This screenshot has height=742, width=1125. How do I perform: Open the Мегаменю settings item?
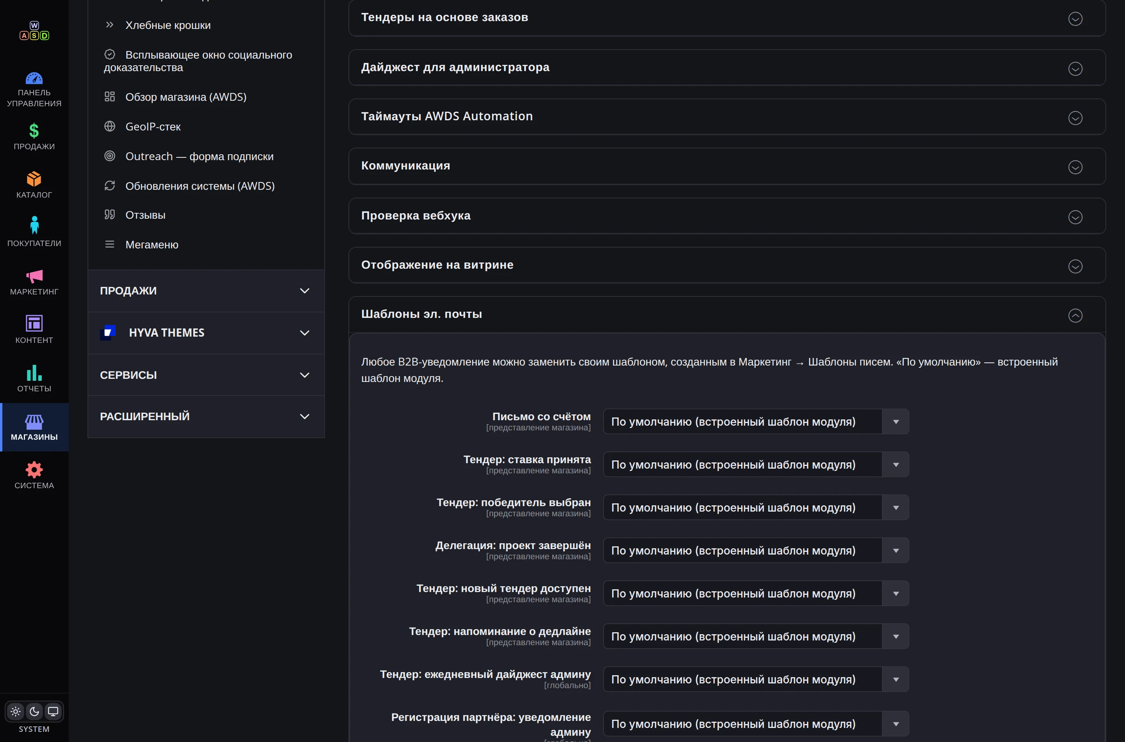pyautogui.click(x=206, y=244)
